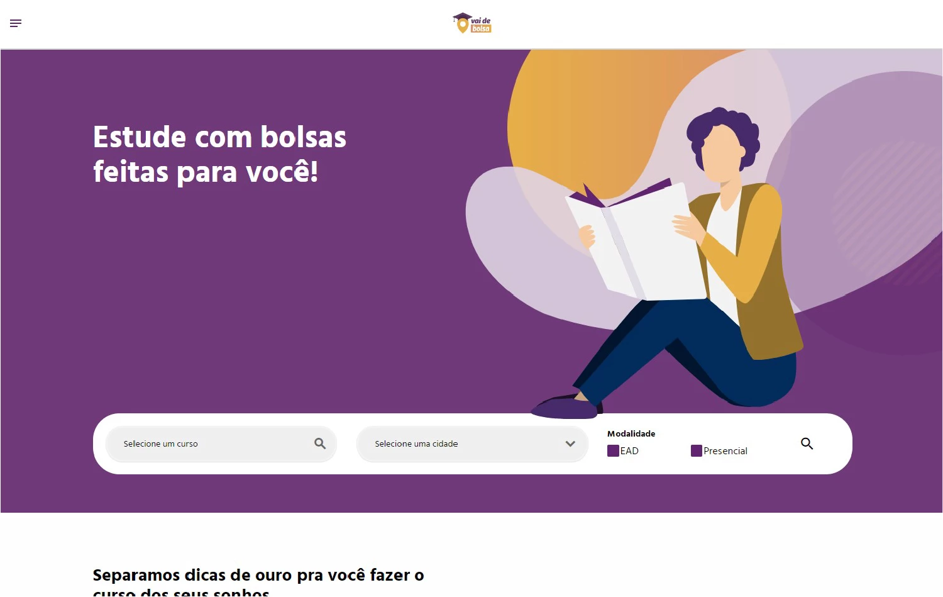Toggle EAD by clicking its label text
The image size is (943, 597).
pos(629,451)
